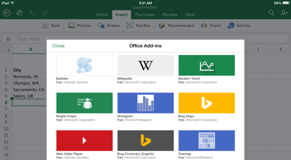Image resolution: width=291 pixels, height=160 pixels.
Task: Select column K header
Action: click(x=281, y=49)
